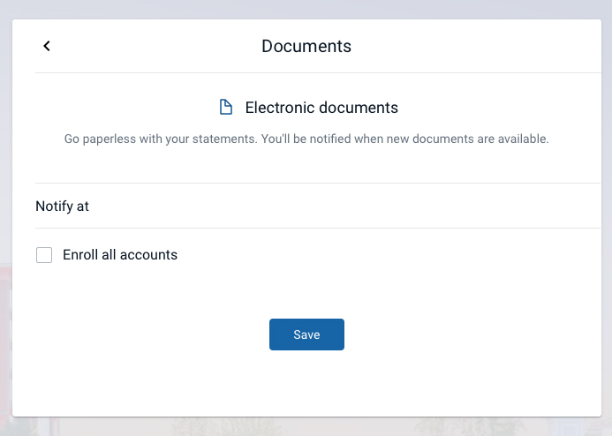The image size is (612, 436).
Task: Select the Notify at row
Action: 318,206
